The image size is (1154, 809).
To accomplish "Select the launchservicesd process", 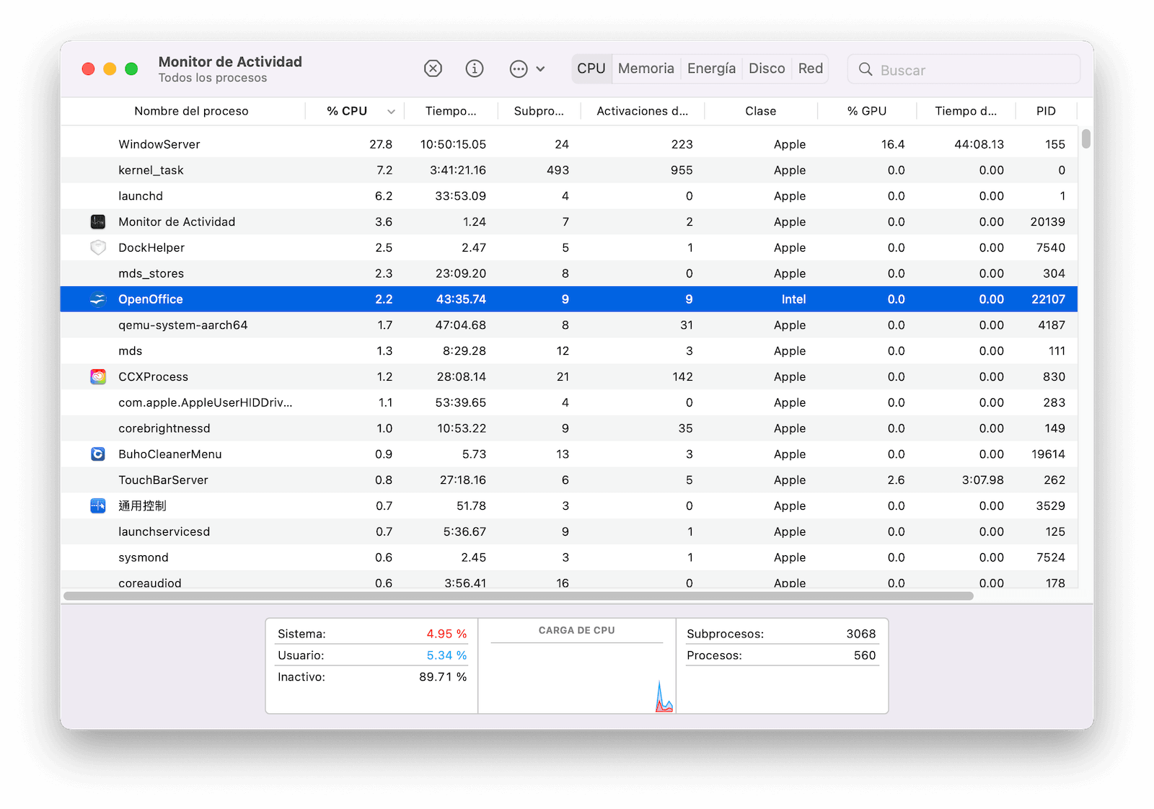I will tap(569, 531).
